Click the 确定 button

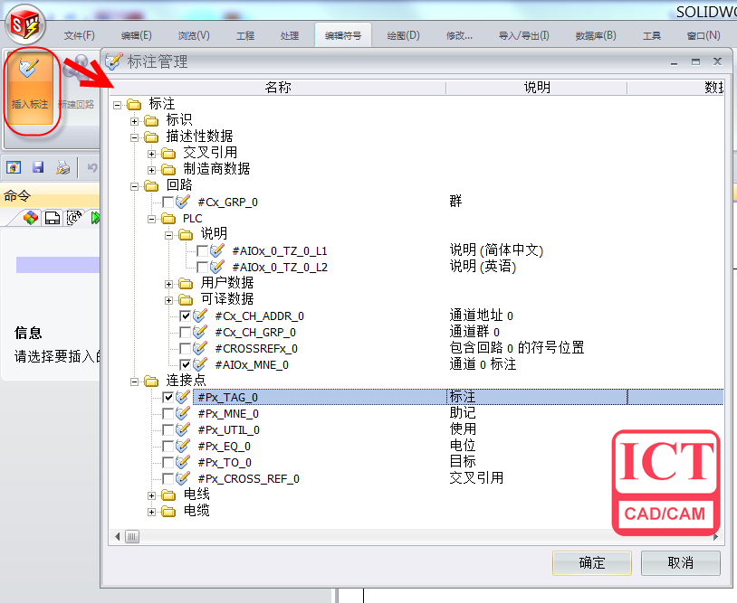click(x=591, y=562)
